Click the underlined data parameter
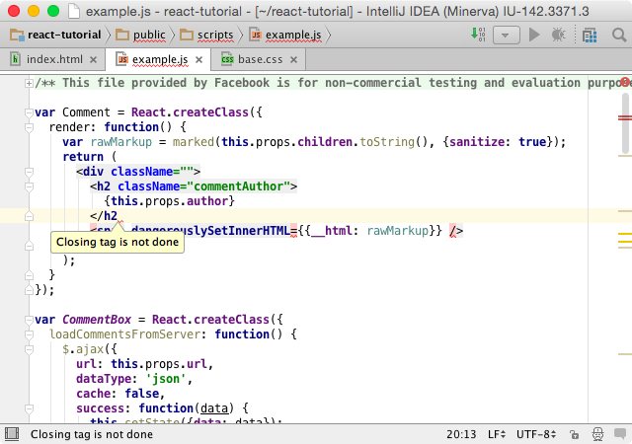Viewport: 632px width, 444px height. [214, 408]
